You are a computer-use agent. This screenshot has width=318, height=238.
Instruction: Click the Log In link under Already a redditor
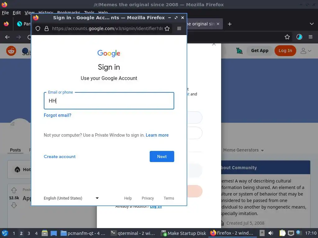click(156, 207)
